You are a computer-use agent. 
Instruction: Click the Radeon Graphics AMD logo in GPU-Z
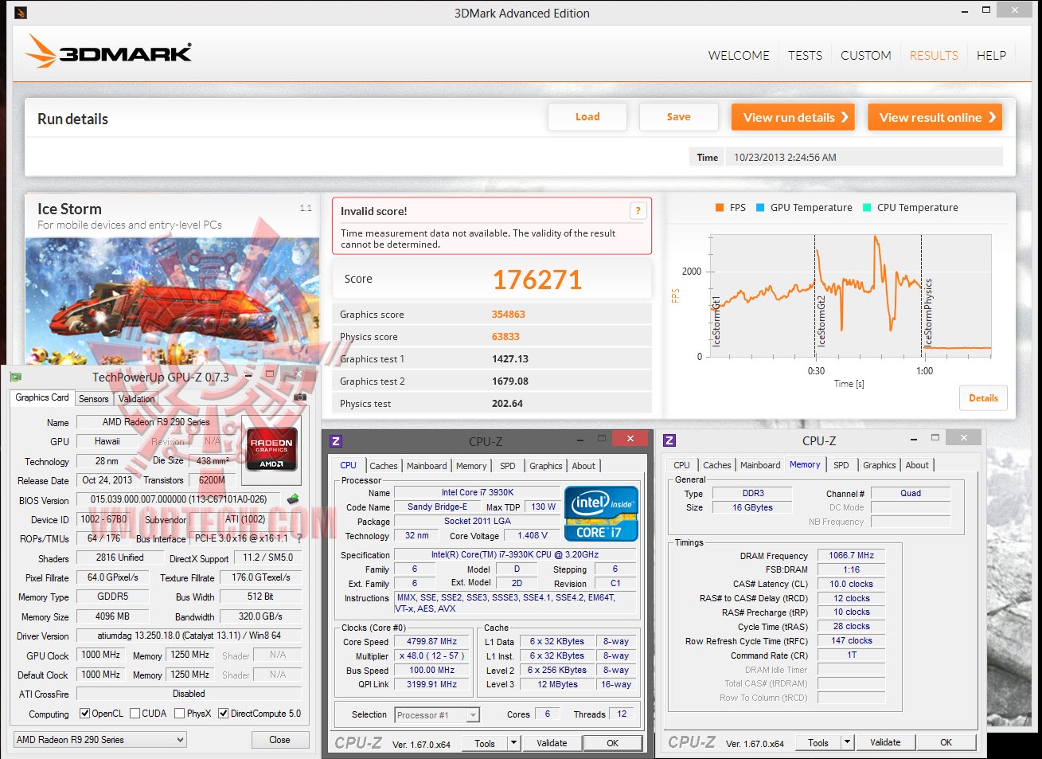(x=271, y=450)
